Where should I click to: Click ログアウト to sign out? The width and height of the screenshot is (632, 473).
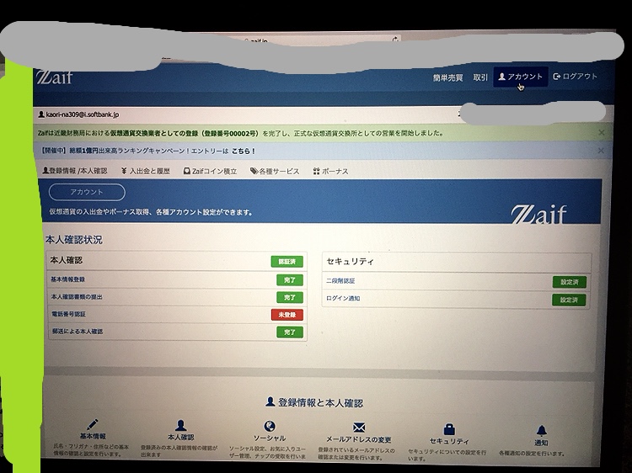pos(576,76)
